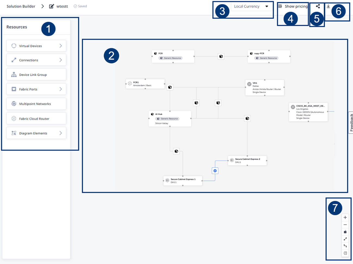Select the AI Hub node on the canvas
The image size is (353, 264).
coord(170,118)
